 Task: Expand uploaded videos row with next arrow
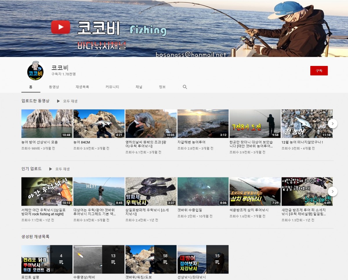[x=333, y=124]
